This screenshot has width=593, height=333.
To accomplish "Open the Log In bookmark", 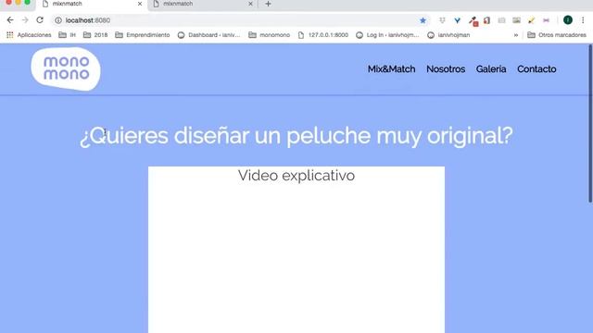I will (387, 35).
